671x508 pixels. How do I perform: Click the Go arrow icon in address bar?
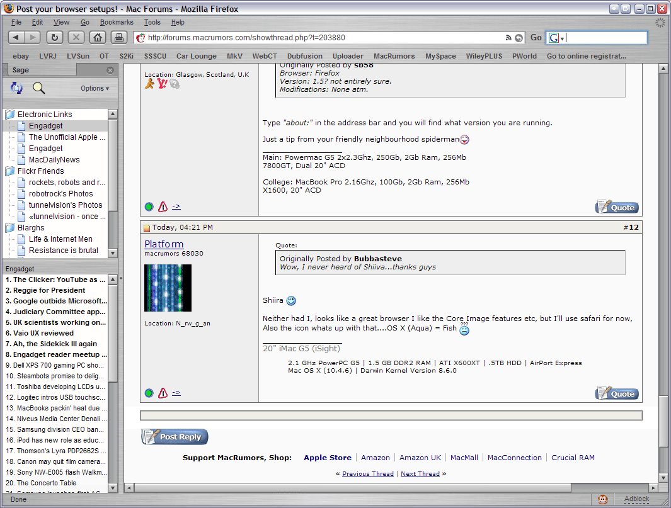[x=519, y=38]
